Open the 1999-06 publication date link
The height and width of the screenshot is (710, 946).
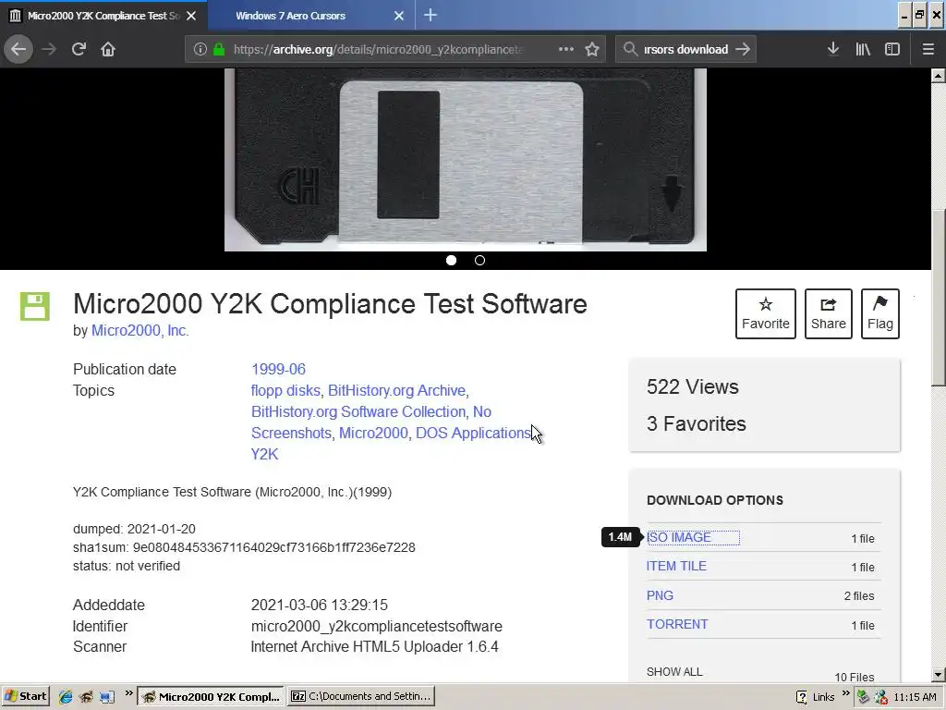[278, 369]
